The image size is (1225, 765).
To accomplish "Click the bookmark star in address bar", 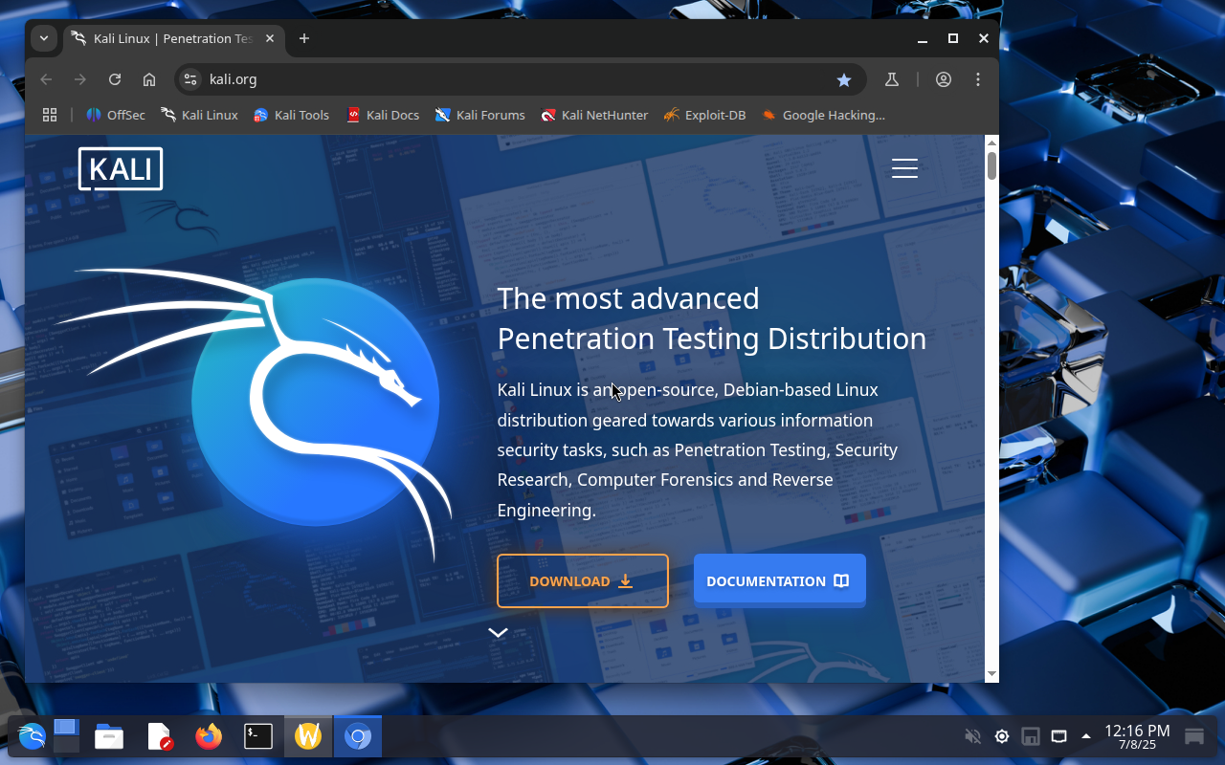I will tap(844, 79).
